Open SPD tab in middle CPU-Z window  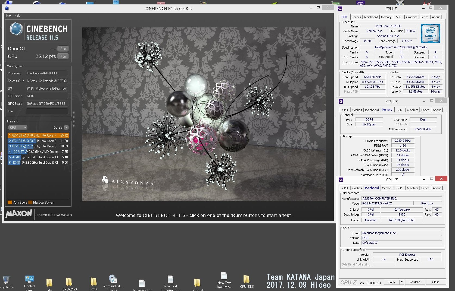click(399, 110)
